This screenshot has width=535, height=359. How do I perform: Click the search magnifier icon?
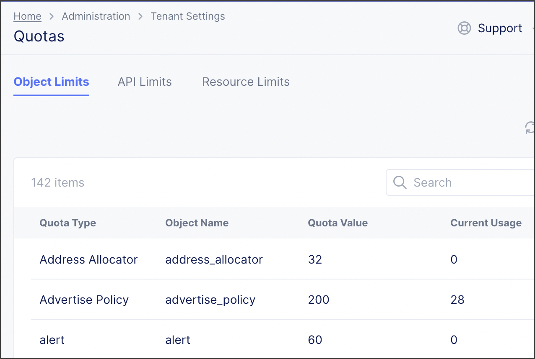399,182
